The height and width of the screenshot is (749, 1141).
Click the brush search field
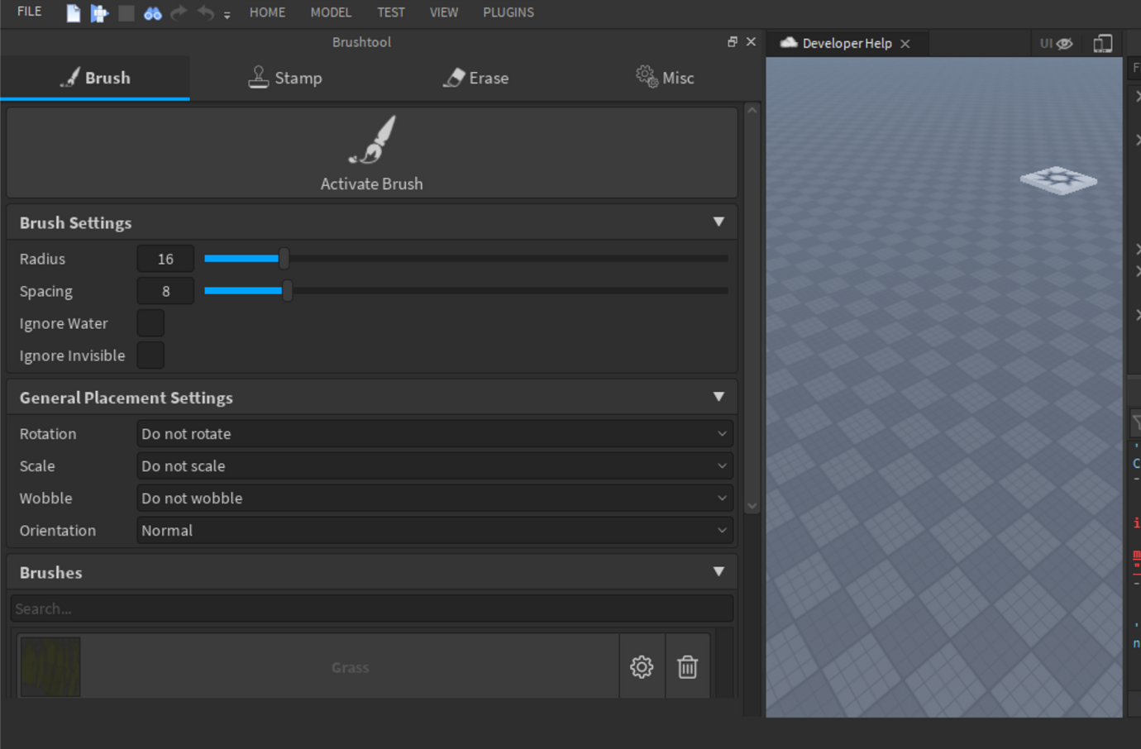point(371,608)
